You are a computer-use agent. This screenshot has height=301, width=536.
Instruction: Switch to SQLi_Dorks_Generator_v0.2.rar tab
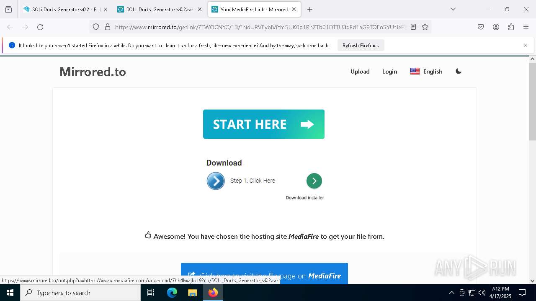[160, 9]
